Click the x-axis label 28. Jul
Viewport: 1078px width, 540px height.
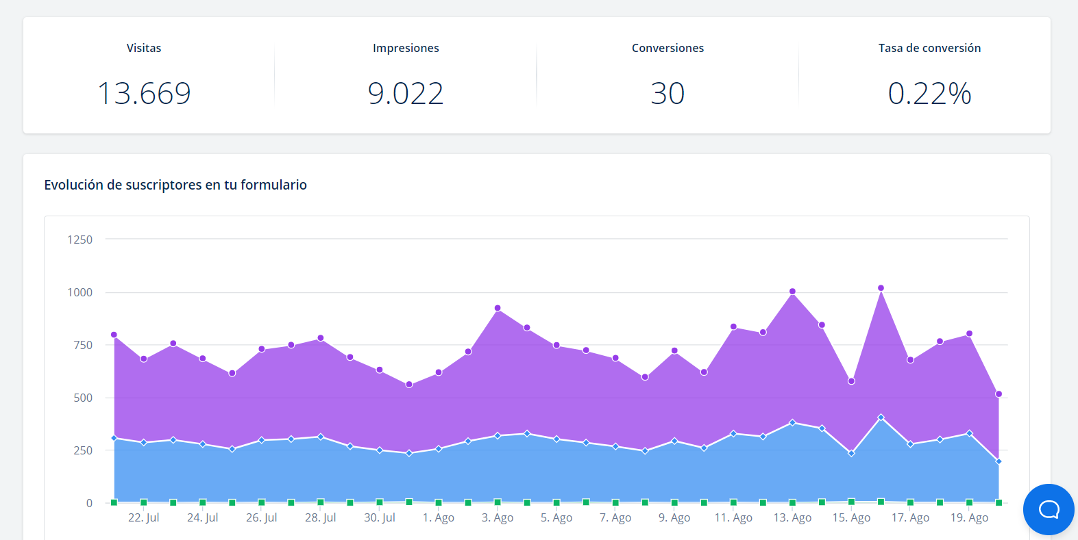pyautogui.click(x=320, y=517)
